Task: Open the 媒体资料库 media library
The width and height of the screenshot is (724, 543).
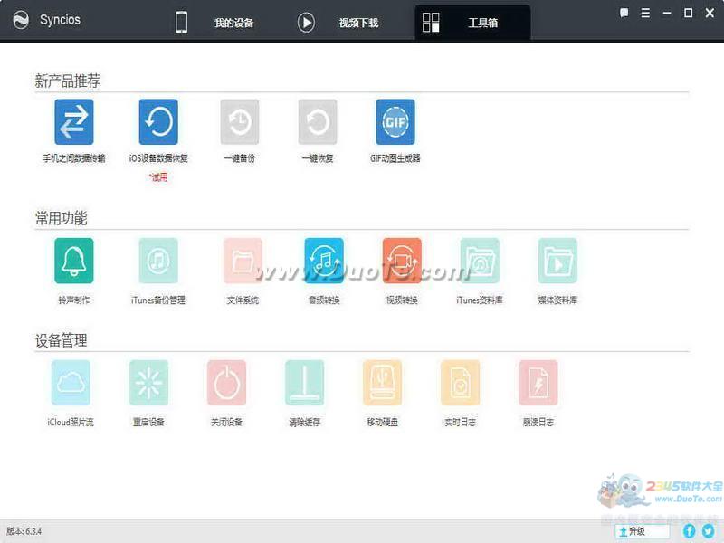Action: [557, 261]
